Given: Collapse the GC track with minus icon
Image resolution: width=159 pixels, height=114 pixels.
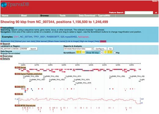Looking at the screenshot, I should 16,94.
